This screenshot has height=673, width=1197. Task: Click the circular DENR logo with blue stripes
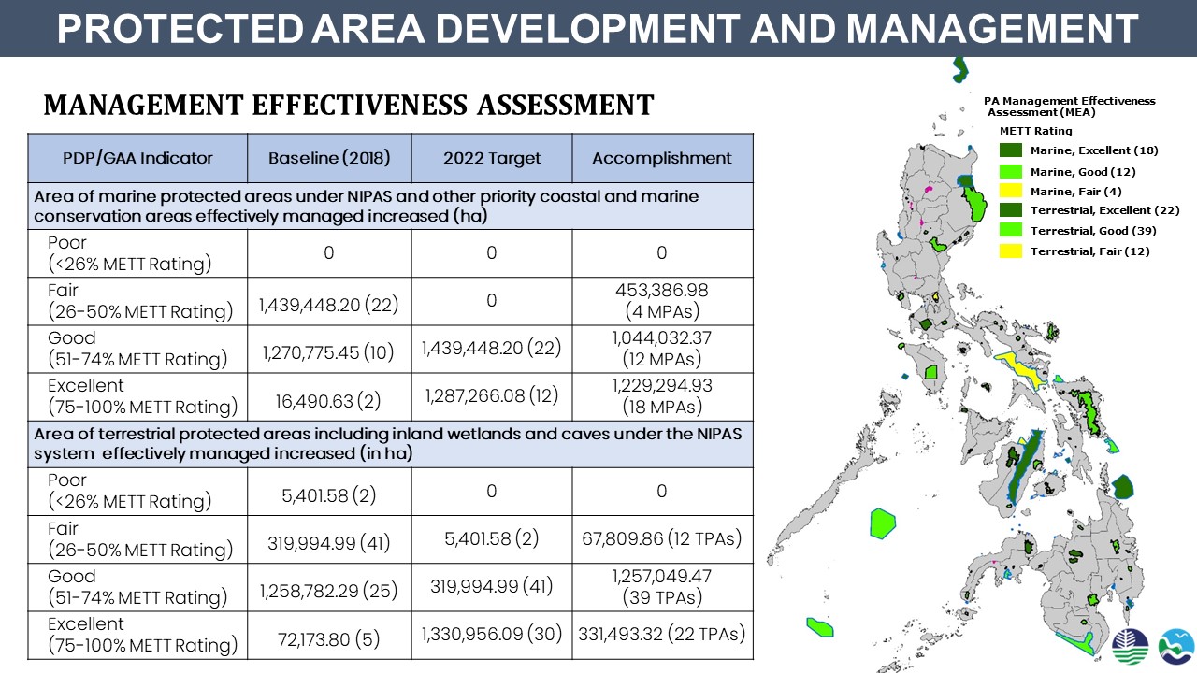[x=1132, y=648]
